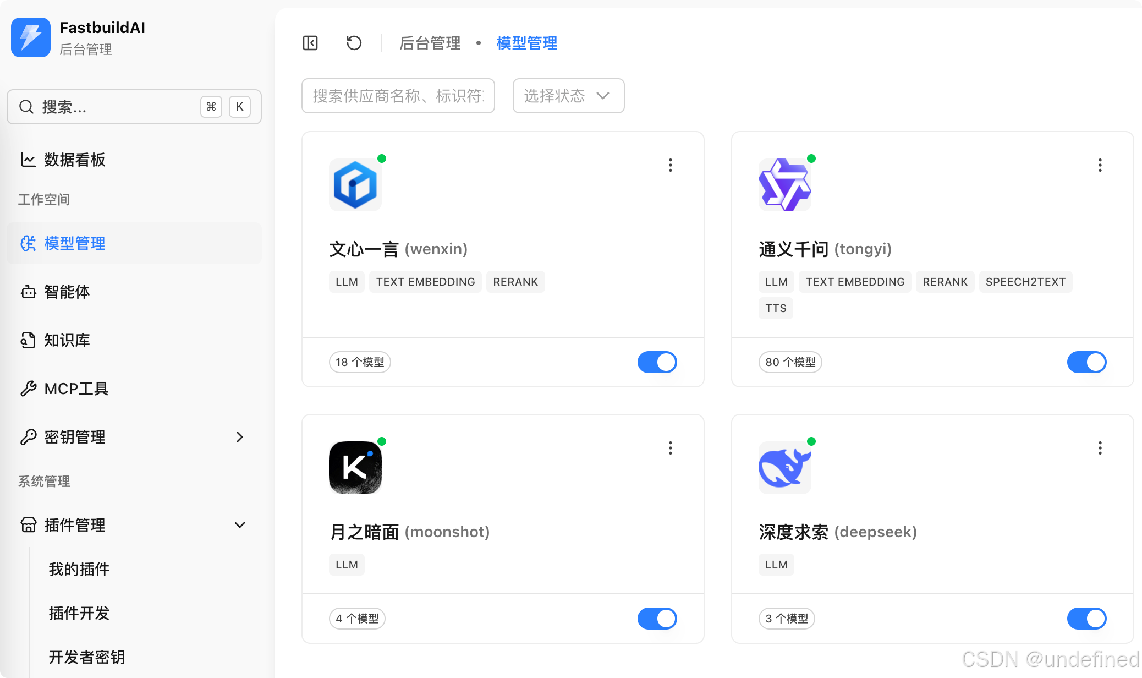Turn off the moonshot provider switch
This screenshot has width=1142, height=678.
[657, 619]
